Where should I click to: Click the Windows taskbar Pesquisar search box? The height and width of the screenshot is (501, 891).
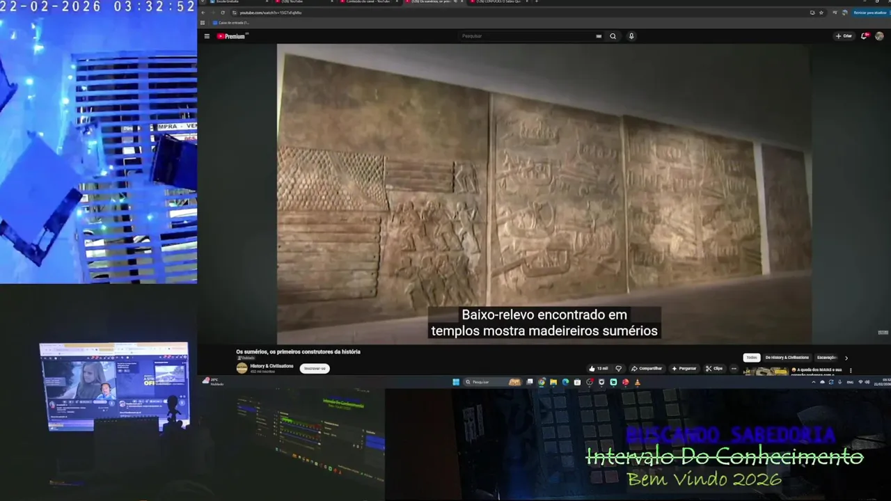point(492,382)
